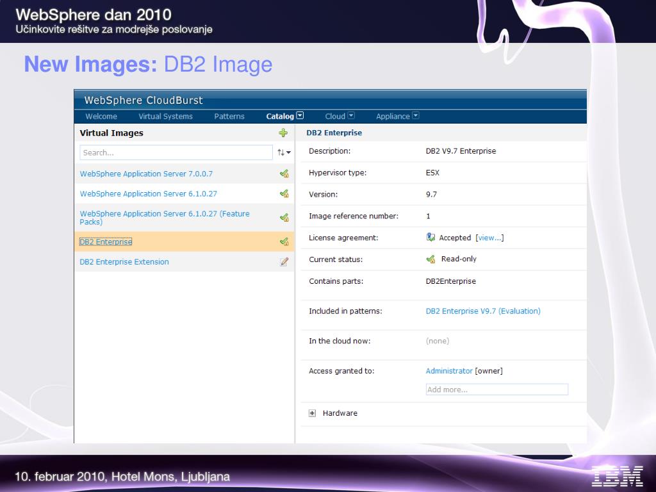
Task: Open WebSphere Application Server 6.1.0.27 image
Action: pyautogui.click(x=148, y=193)
